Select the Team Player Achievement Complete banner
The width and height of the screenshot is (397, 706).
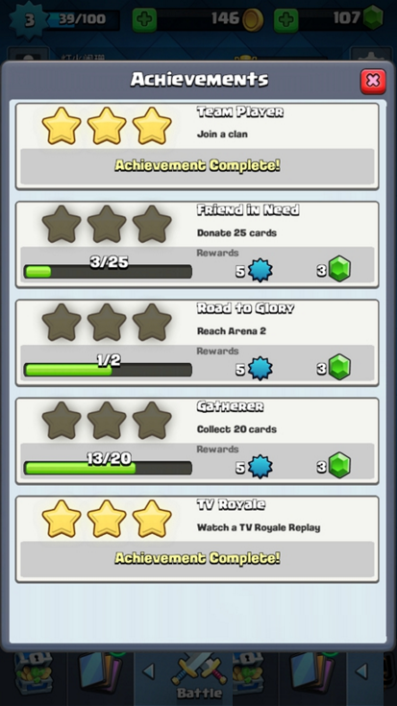click(197, 166)
